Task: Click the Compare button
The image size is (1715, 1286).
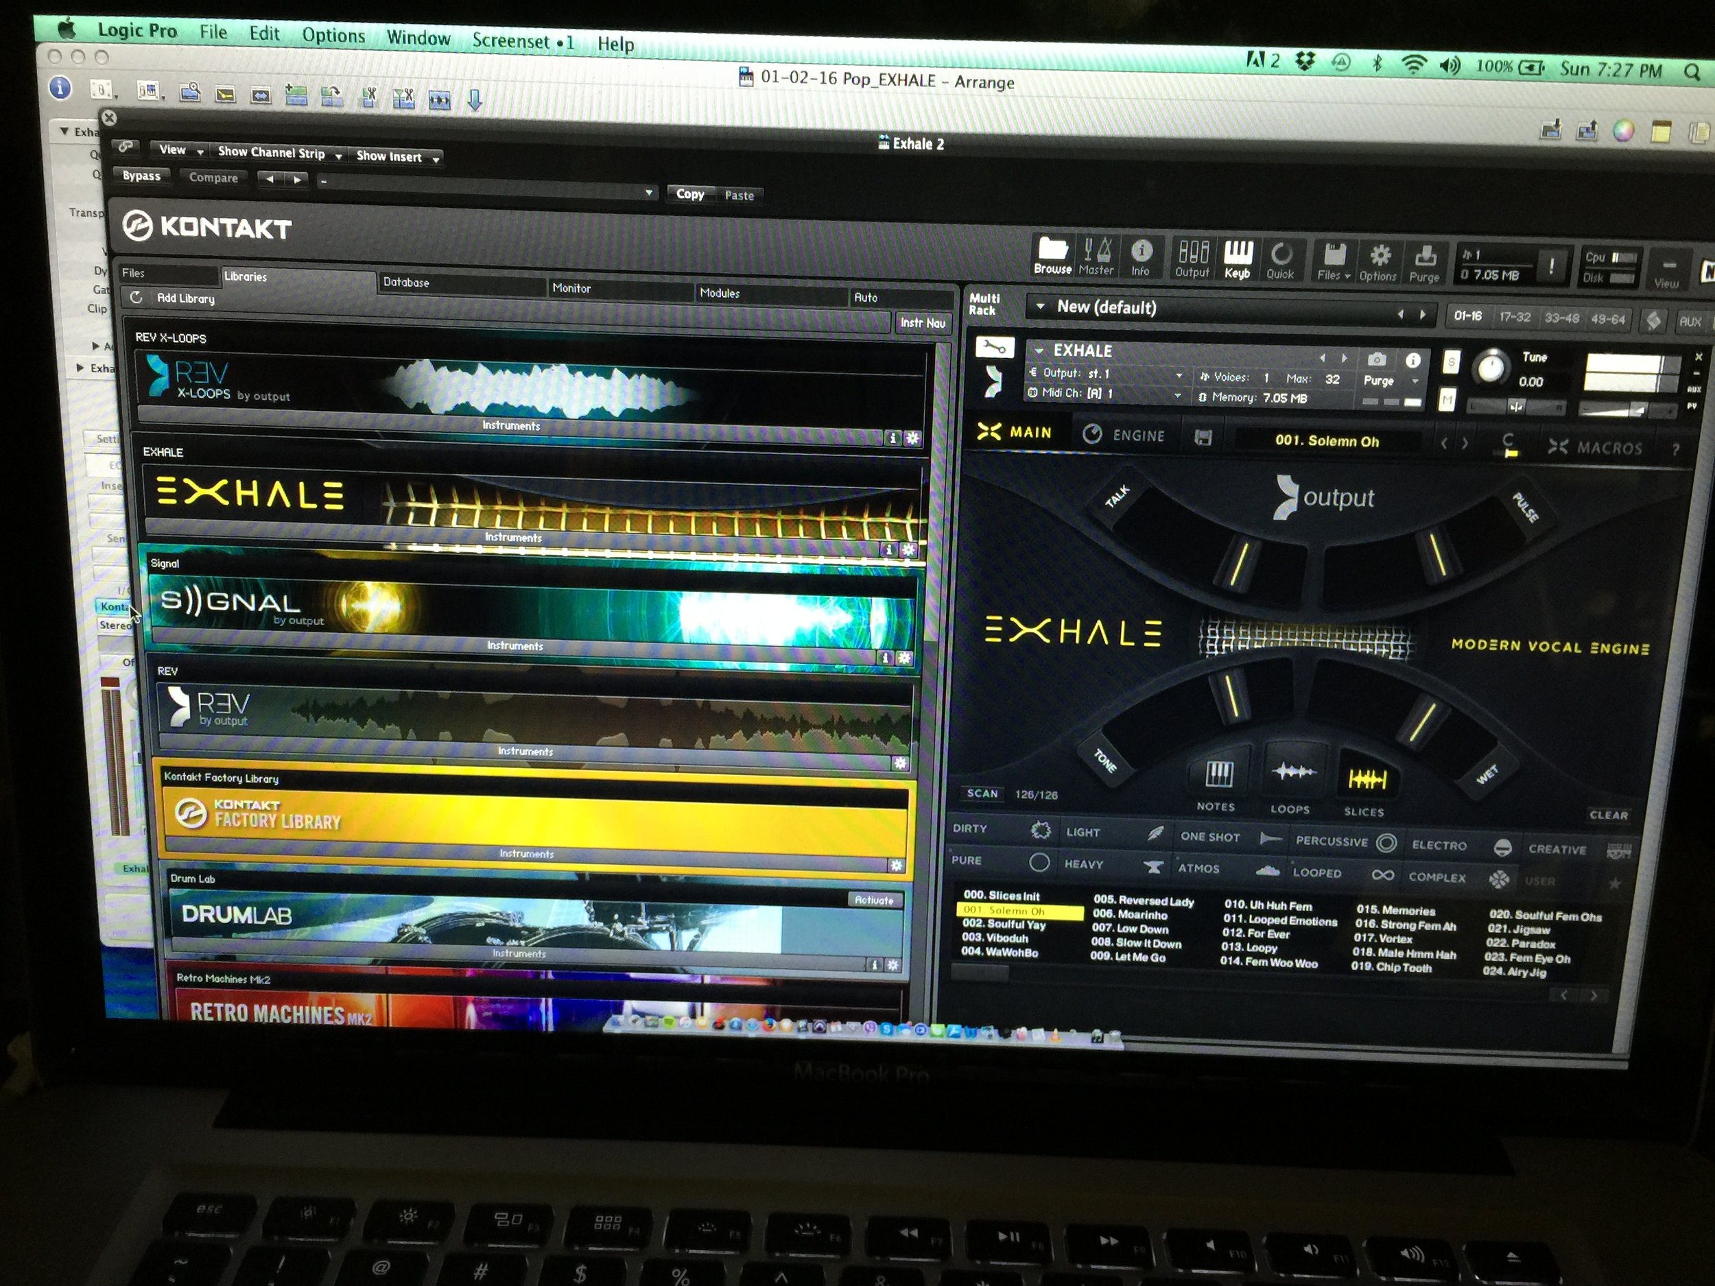Action: [213, 178]
